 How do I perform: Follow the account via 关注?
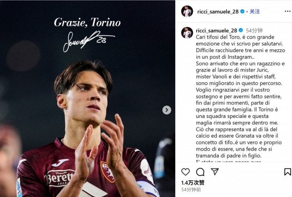(x=255, y=12)
